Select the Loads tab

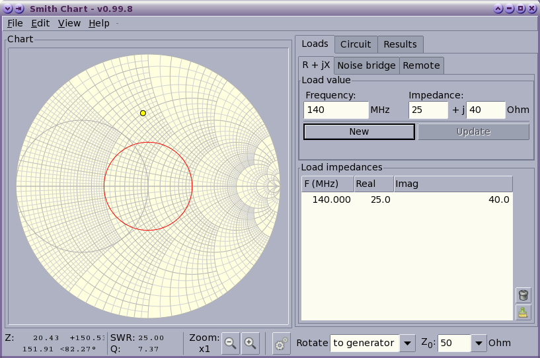pyautogui.click(x=315, y=44)
